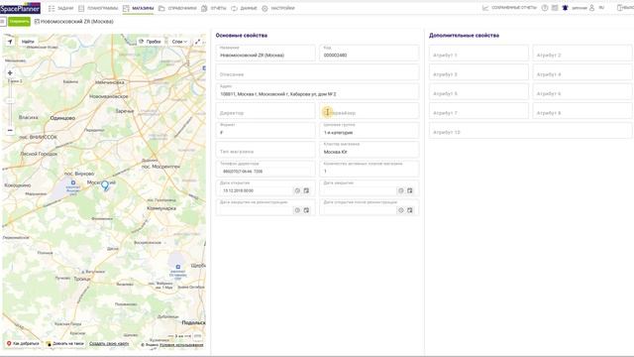Viewport: 634px width, 357px height.
Task: Open the Отчеты menu section
Action: [x=214, y=8]
